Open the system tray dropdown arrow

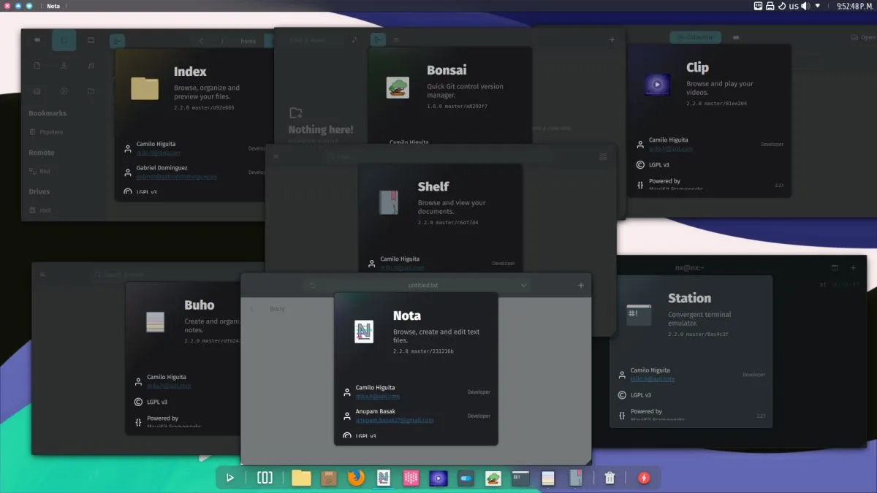(816, 6)
